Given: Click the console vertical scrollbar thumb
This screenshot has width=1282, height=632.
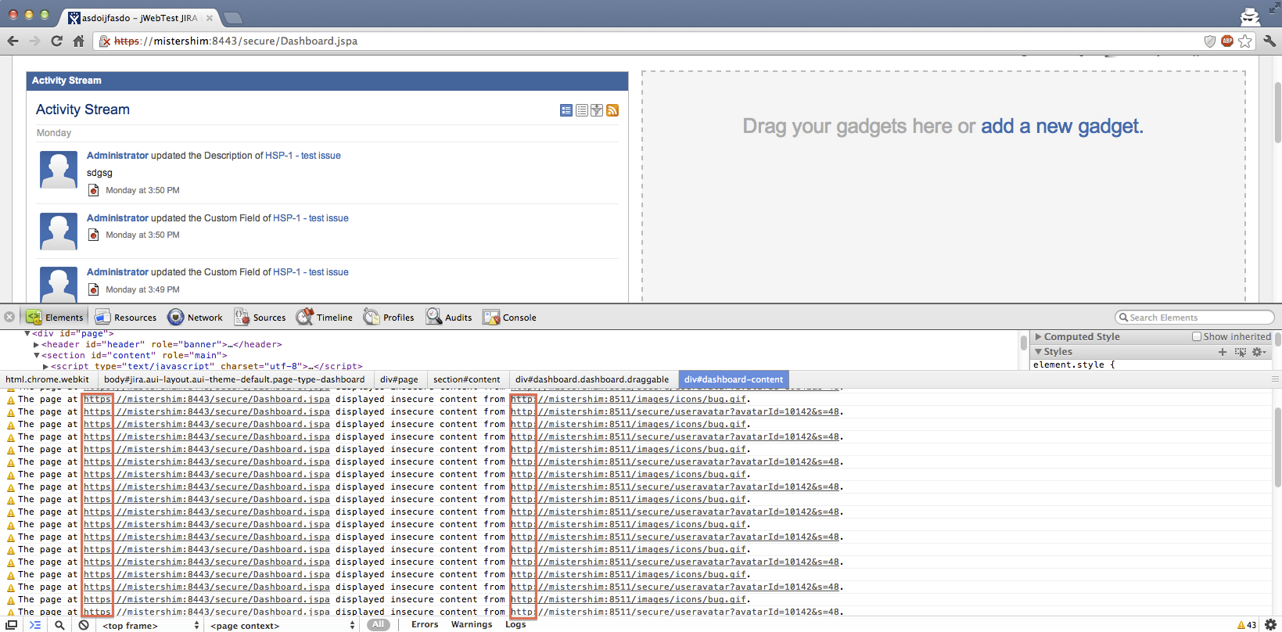Looking at the screenshot, I should (x=1277, y=446).
